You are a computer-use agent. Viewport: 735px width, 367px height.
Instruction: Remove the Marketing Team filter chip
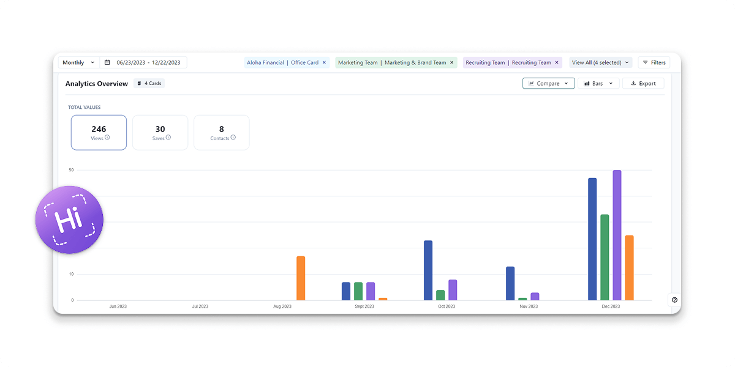tap(452, 62)
